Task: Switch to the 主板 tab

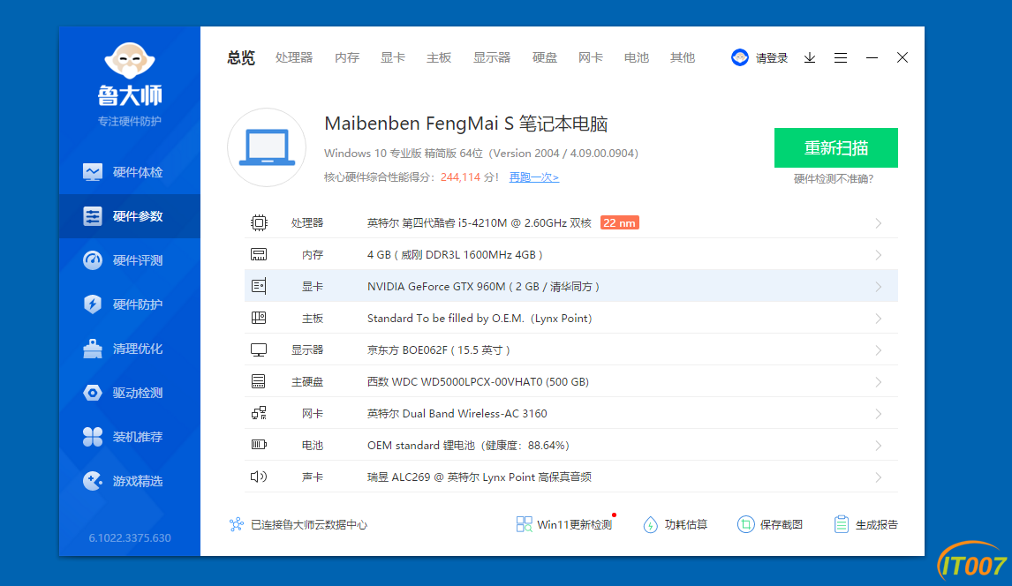Action: point(439,58)
